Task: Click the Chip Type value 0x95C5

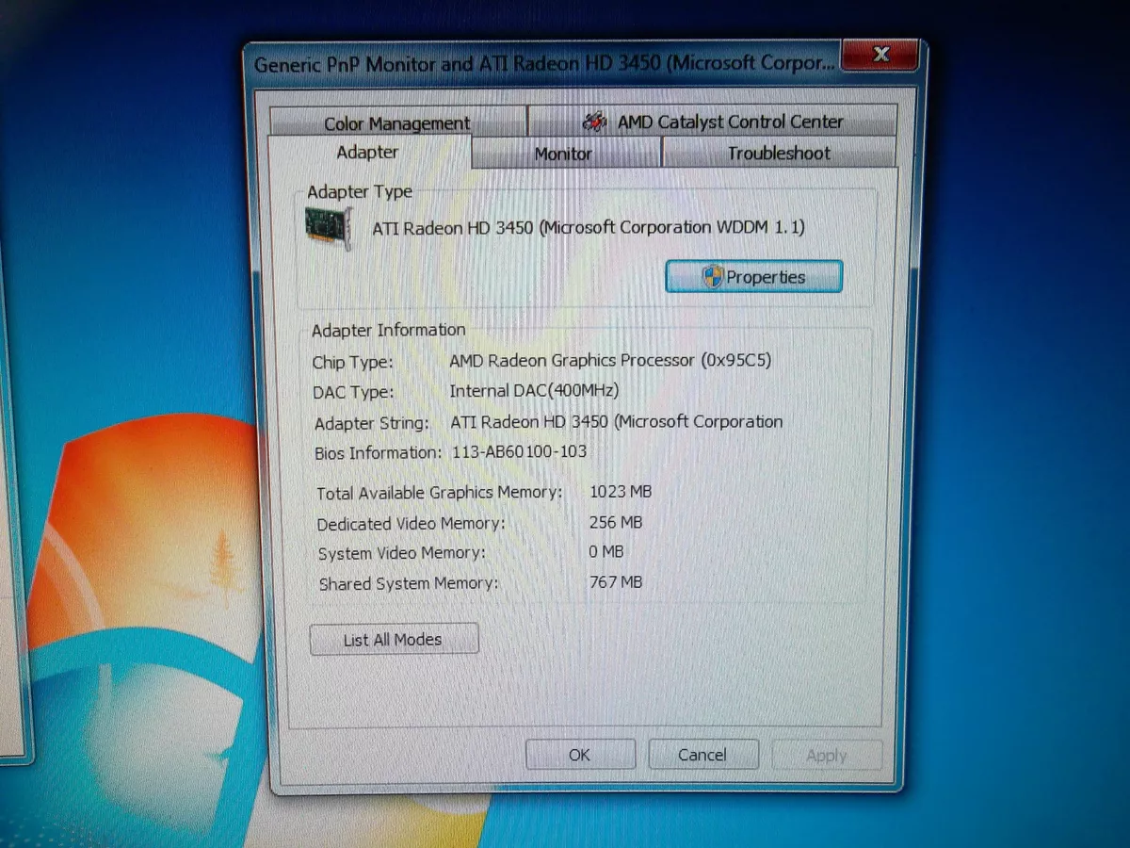Action: [609, 360]
